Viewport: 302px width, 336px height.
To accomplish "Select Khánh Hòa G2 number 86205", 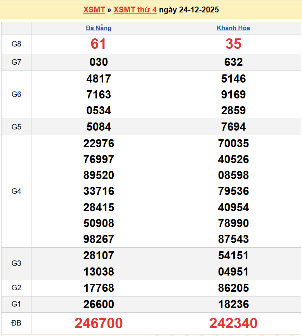I will pos(233,288).
